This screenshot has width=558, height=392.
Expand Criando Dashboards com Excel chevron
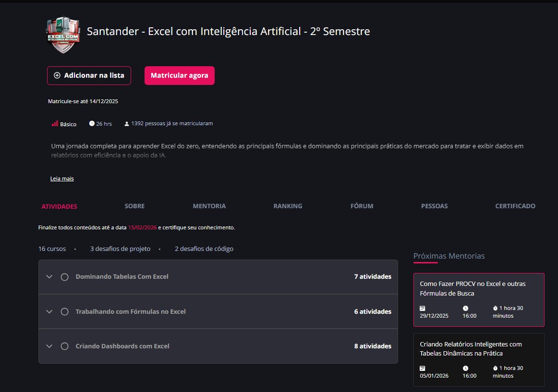49,346
